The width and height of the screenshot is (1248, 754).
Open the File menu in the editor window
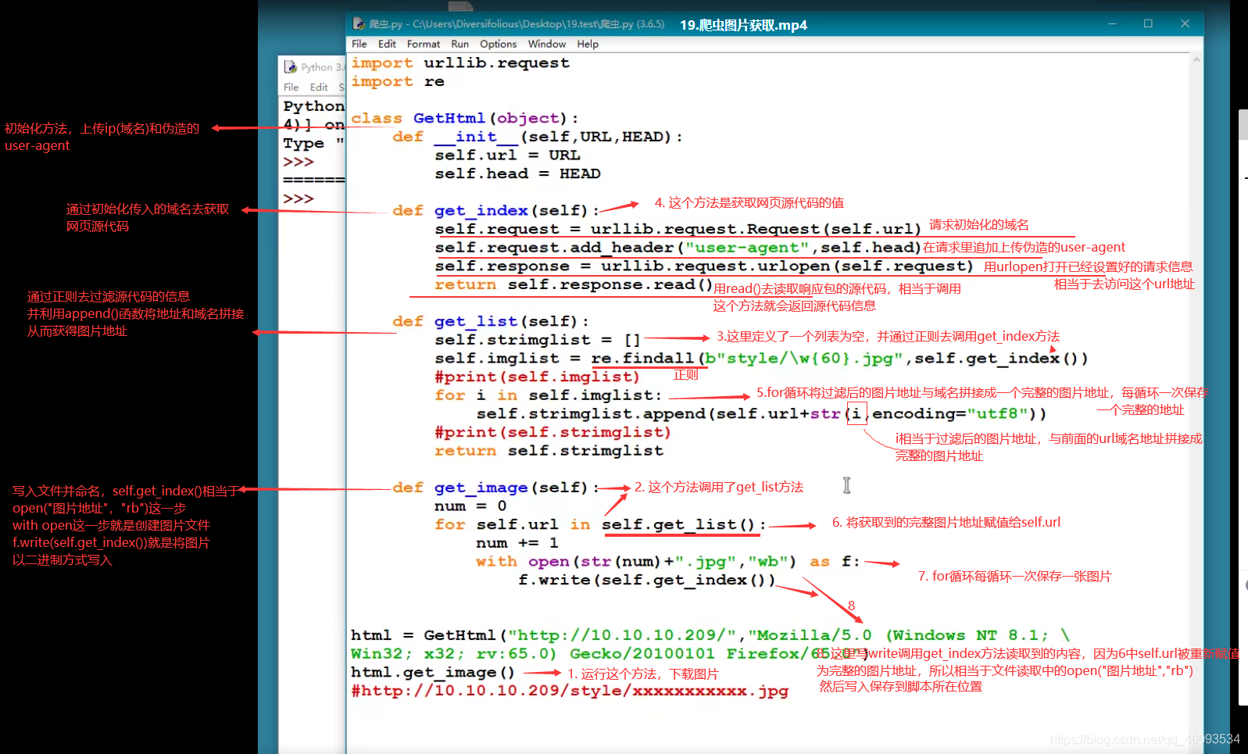[359, 44]
